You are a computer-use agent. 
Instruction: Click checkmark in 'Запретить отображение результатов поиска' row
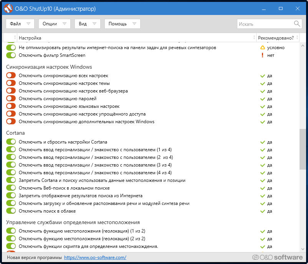[262, 196]
